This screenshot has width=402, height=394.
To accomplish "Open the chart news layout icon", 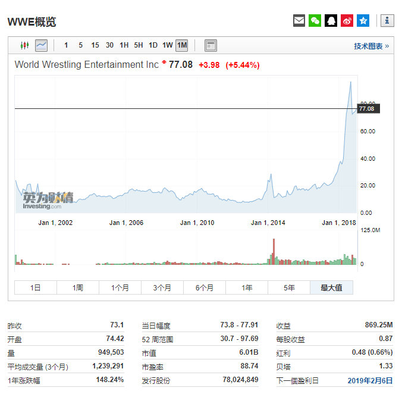I will coord(211,45).
